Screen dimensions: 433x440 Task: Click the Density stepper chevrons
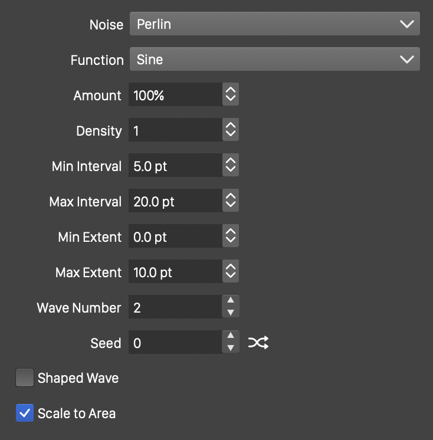click(231, 130)
